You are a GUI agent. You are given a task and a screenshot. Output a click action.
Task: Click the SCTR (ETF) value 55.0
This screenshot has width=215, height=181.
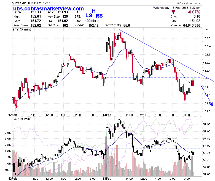(127, 26)
